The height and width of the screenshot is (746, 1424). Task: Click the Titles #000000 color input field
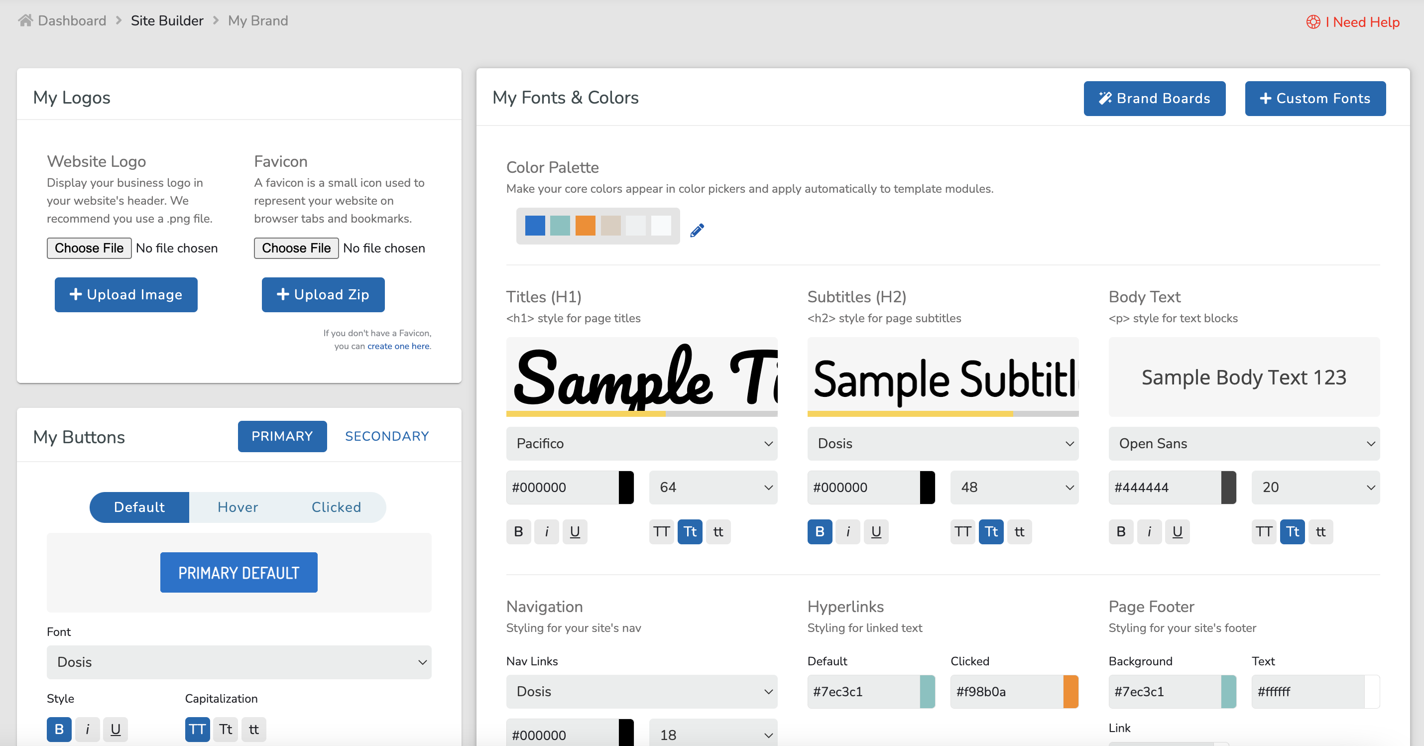562,487
